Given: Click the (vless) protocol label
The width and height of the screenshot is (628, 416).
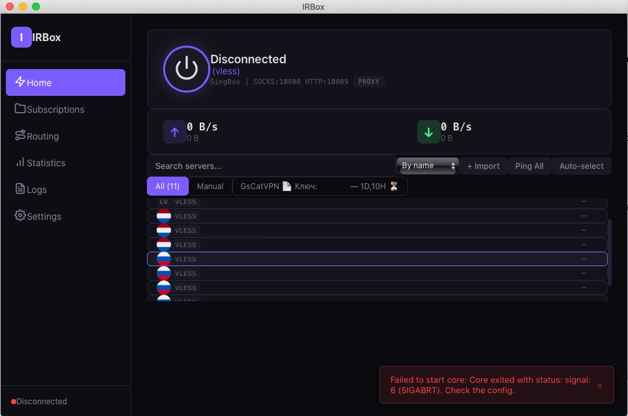Looking at the screenshot, I should (226, 71).
